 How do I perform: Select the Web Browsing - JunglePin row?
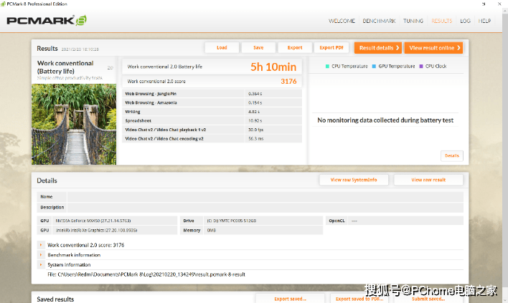point(212,94)
